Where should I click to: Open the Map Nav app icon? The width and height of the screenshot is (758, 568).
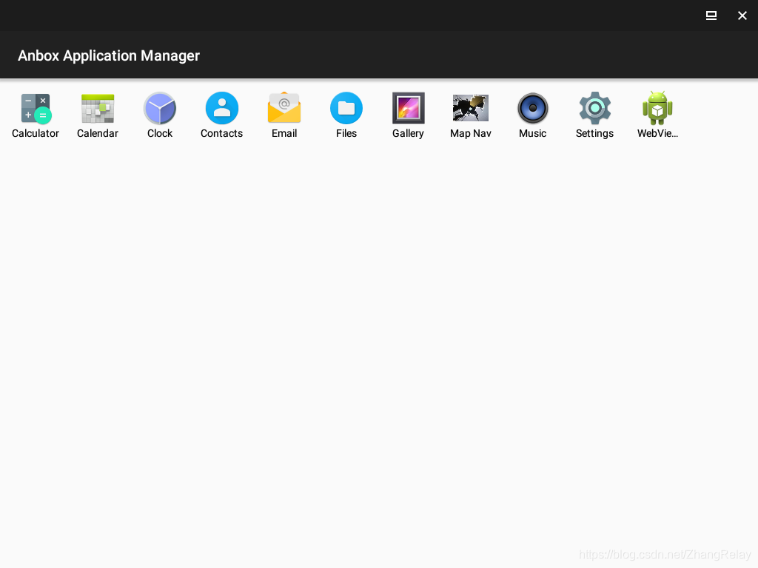(x=470, y=108)
